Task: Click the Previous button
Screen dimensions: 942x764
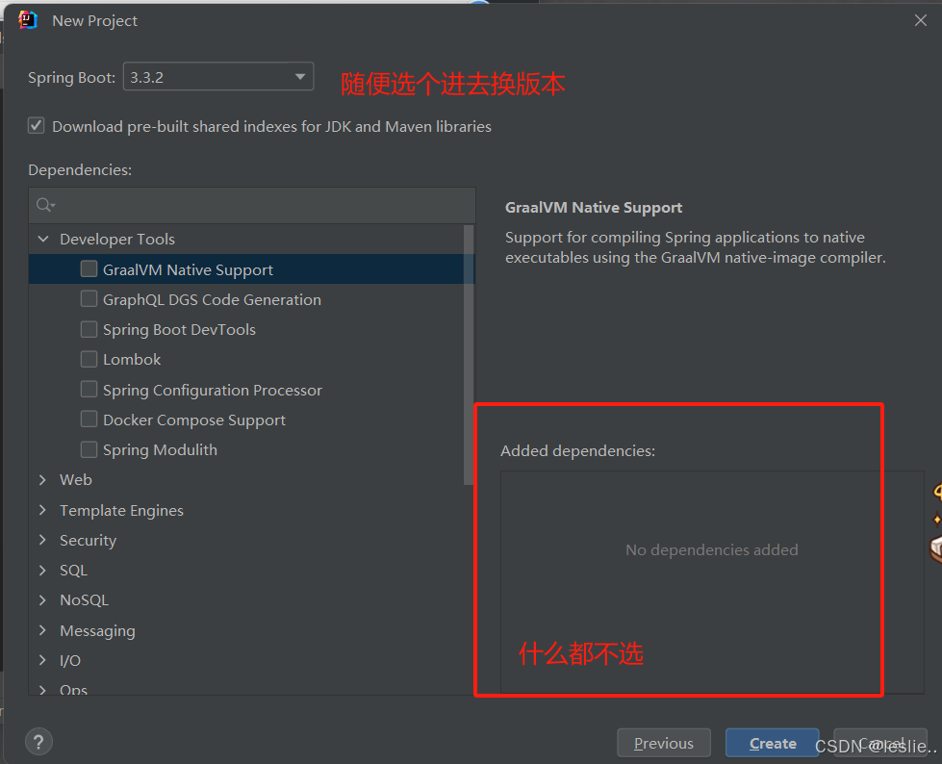Action: [664, 744]
